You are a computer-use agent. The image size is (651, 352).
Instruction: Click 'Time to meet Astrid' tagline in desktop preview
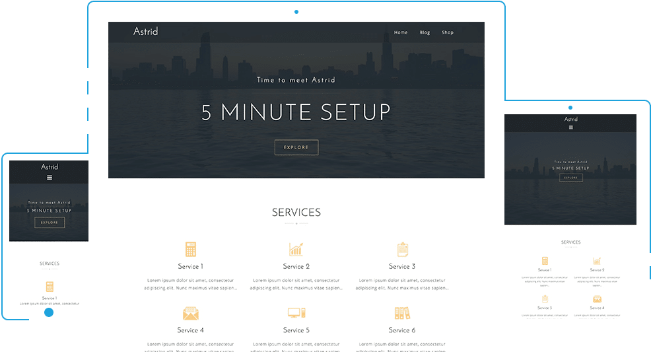(x=296, y=80)
